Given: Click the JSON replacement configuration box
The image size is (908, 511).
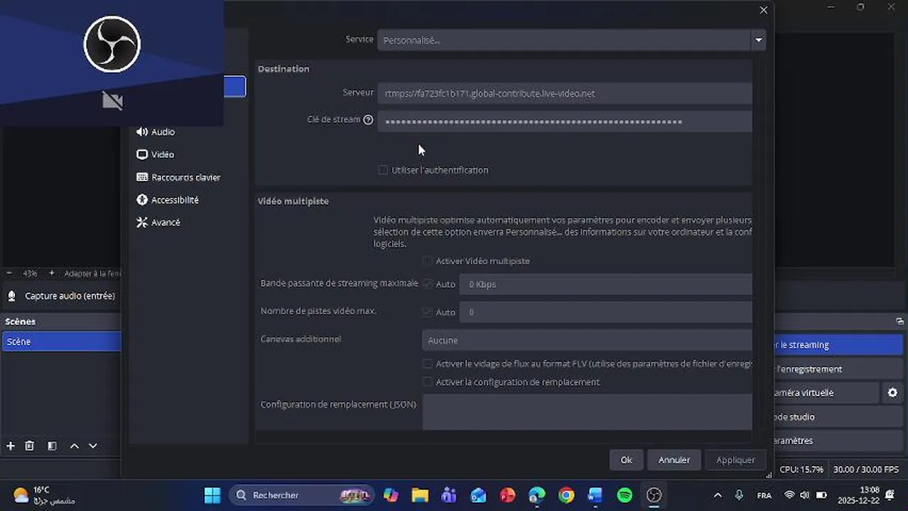Looking at the screenshot, I should coord(587,412).
